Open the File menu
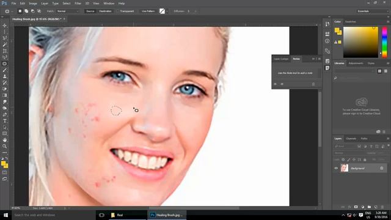391x220 pixels. point(13,4)
